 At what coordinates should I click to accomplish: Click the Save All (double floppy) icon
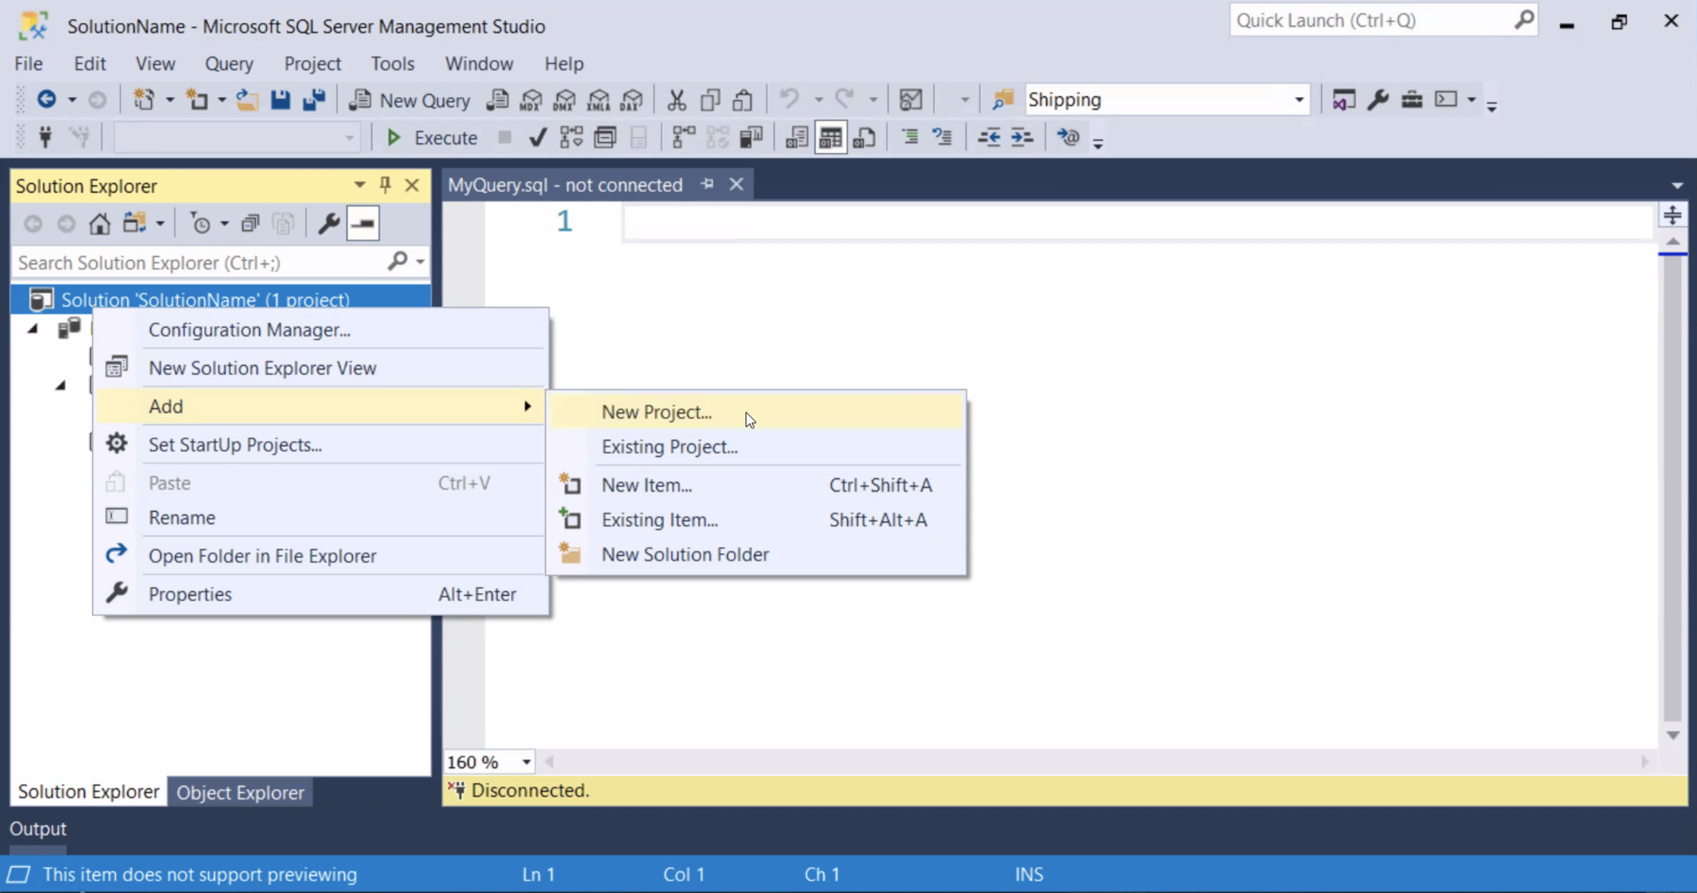(x=313, y=100)
